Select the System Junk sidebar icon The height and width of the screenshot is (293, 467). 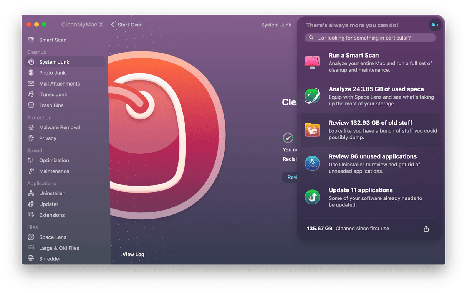[x=31, y=62]
